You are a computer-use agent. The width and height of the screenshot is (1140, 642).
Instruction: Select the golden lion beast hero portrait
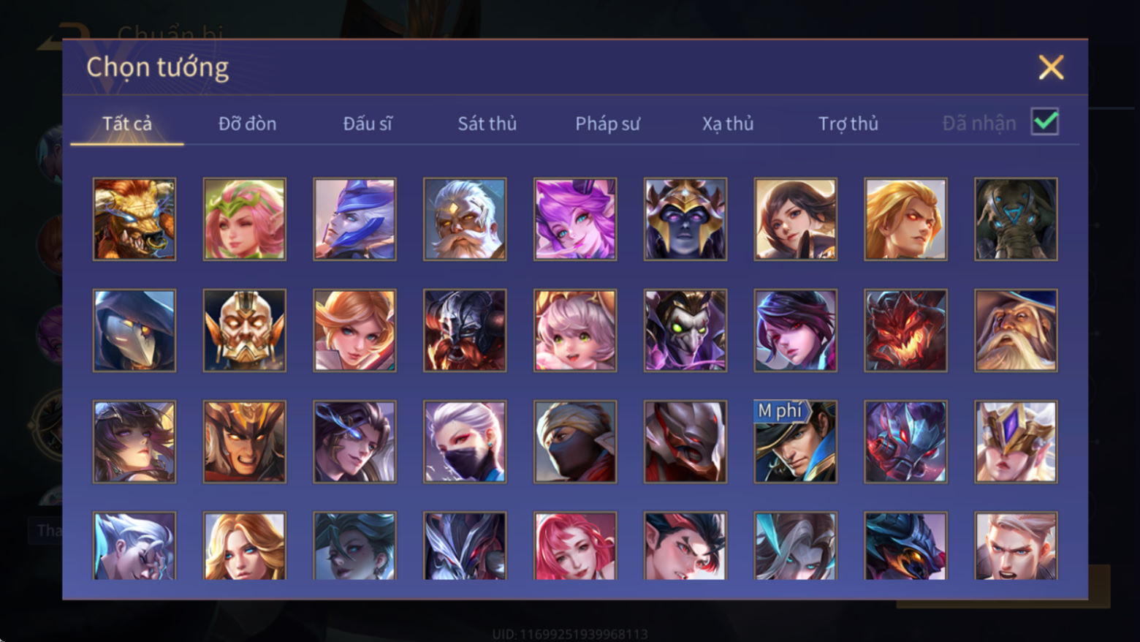click(134, 219)
